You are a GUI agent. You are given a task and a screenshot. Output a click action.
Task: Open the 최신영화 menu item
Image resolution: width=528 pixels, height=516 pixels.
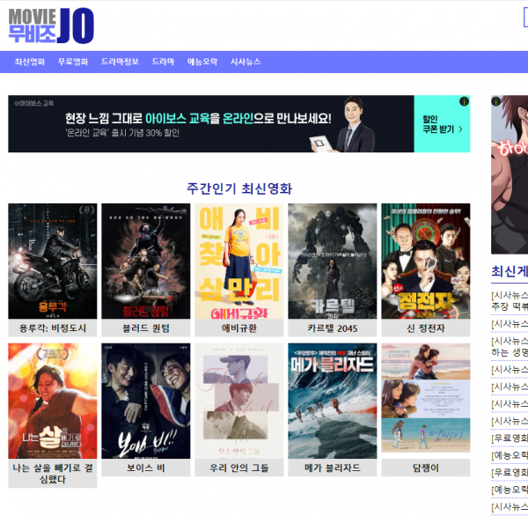coord(30,62)
